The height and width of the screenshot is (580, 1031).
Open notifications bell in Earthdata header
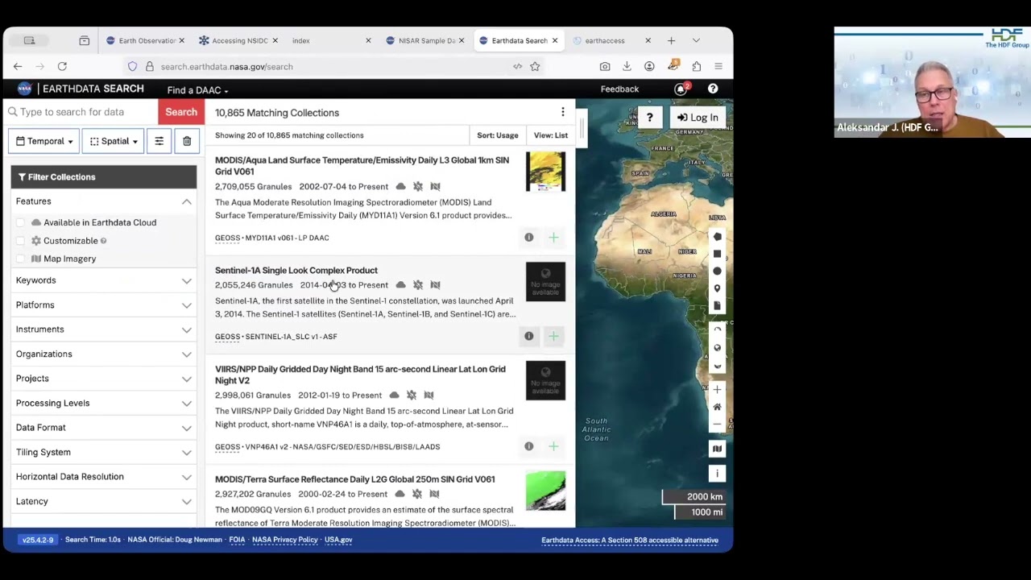pyautogui.click(x=681, y=89)
